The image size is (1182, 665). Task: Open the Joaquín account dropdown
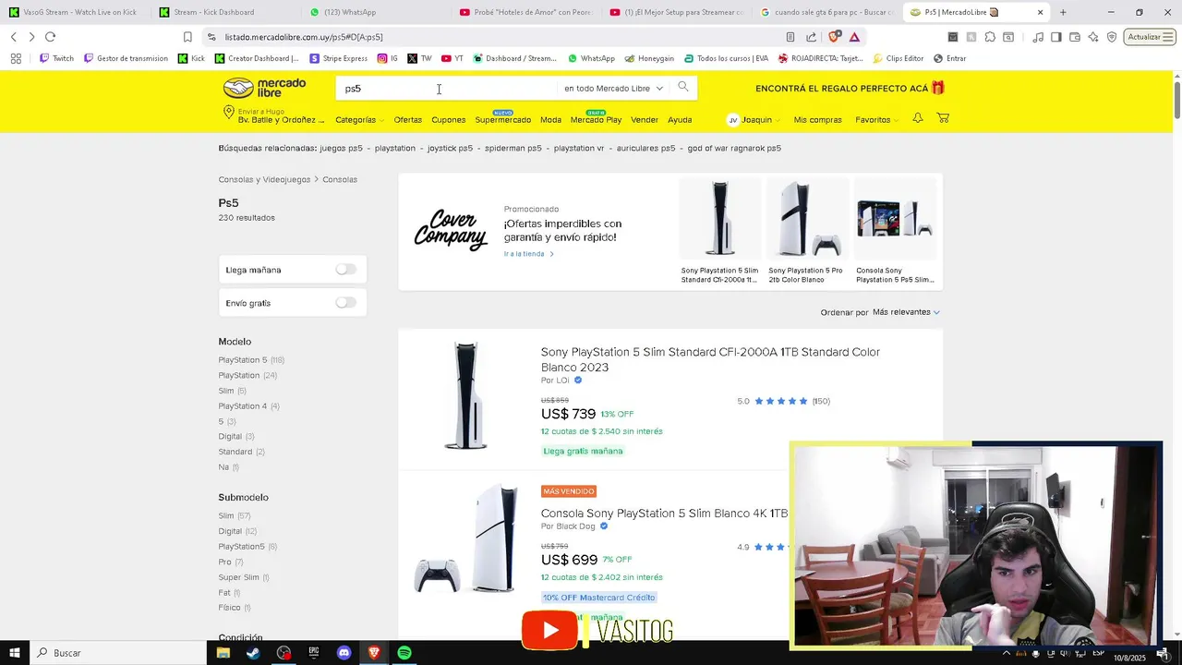754,120
